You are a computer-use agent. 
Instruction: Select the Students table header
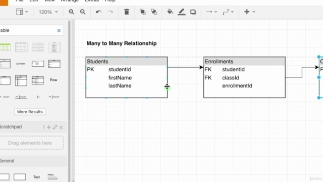(x=127, y=61)
